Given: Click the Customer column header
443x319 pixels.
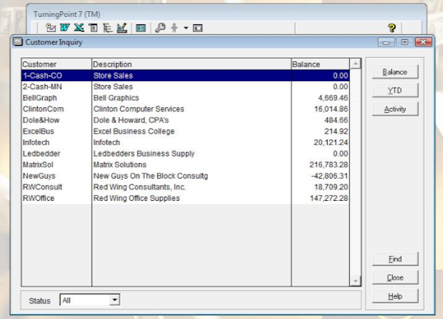Looking at the screenshot, I should tap(57, 64).
